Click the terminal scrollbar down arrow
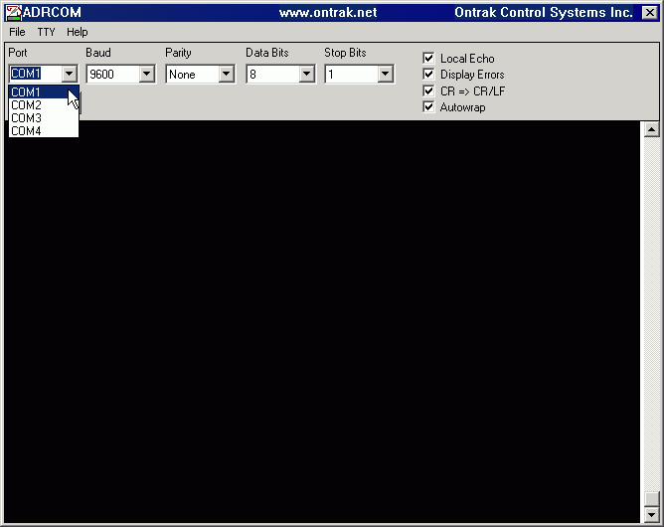664x527 pixels. tap(651, 515)
